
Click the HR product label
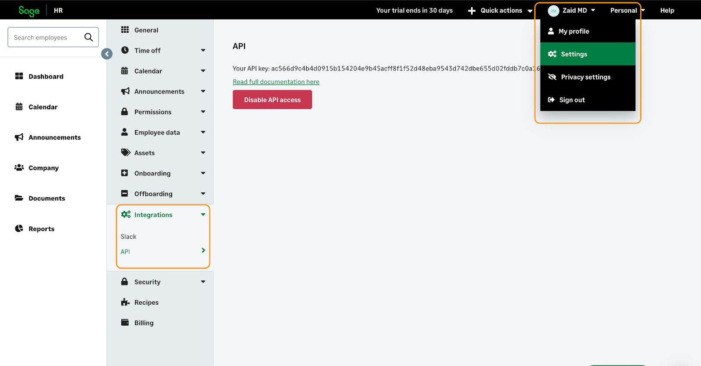point(58,10)
